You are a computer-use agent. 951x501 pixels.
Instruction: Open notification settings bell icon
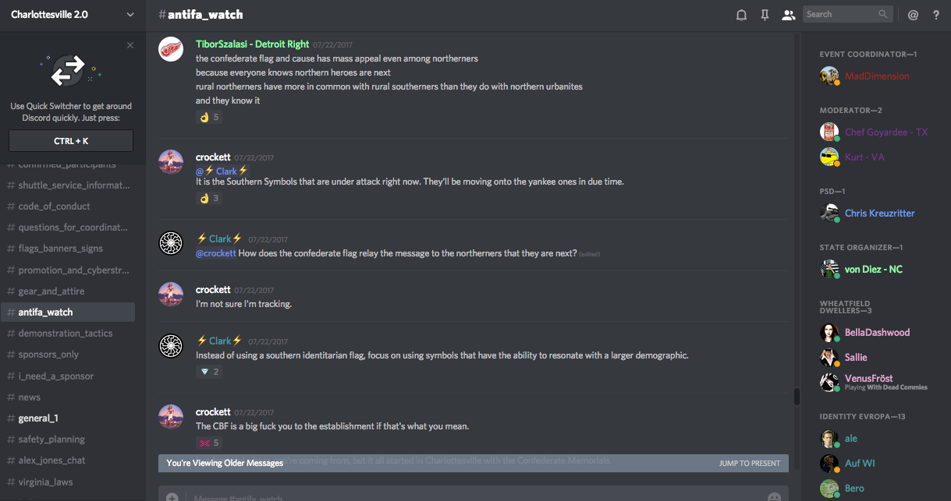pyautogui.click(x=741, y=15)
